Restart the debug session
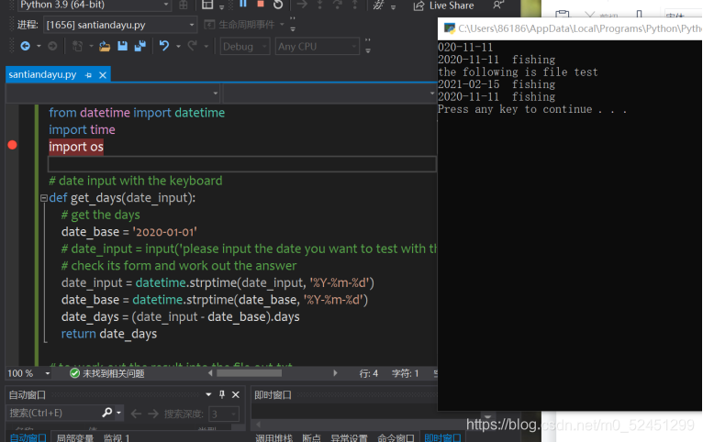703x442 pixels. point(278,5)
